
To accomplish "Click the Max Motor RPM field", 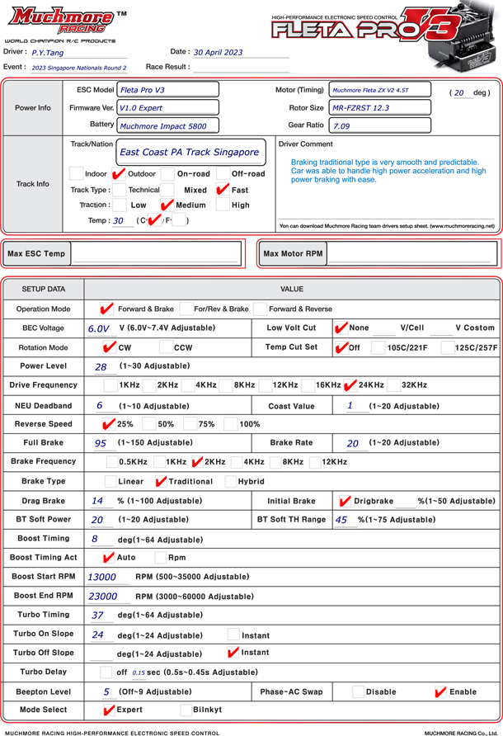I will (412, 253).
